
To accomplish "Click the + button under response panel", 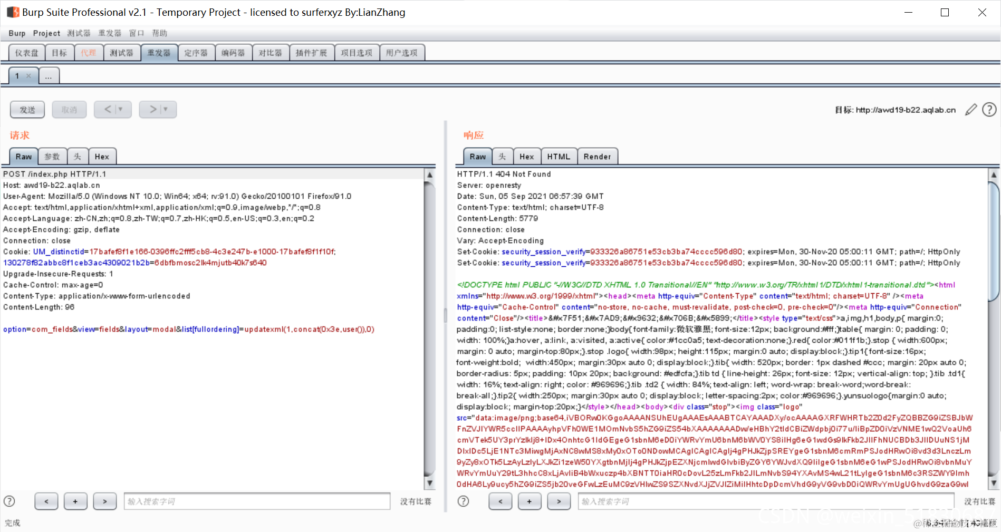I will coord(530,501).
